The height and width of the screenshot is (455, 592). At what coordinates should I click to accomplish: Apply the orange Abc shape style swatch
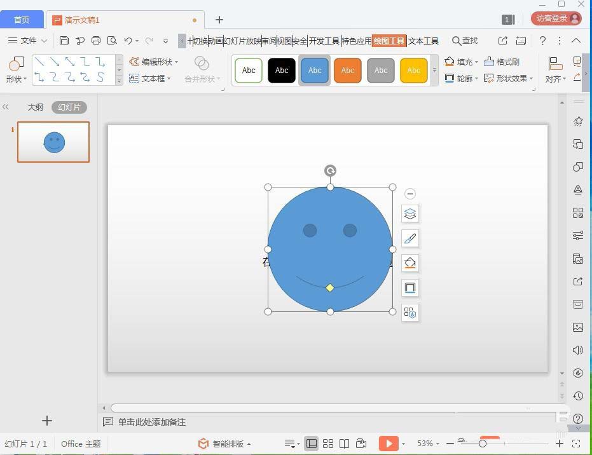(x=347, y=71)
